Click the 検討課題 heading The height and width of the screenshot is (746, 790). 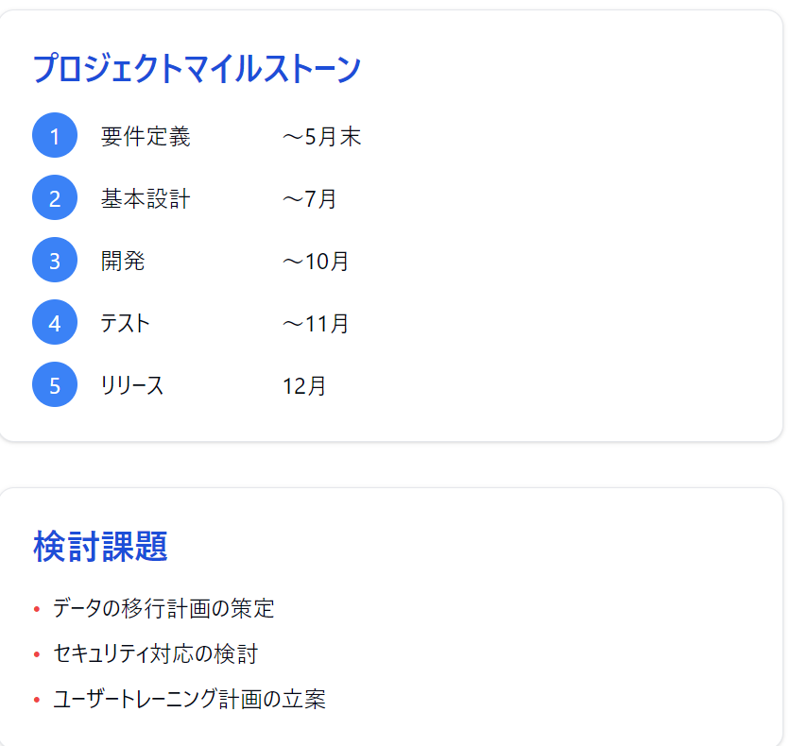tap(100, 546)
